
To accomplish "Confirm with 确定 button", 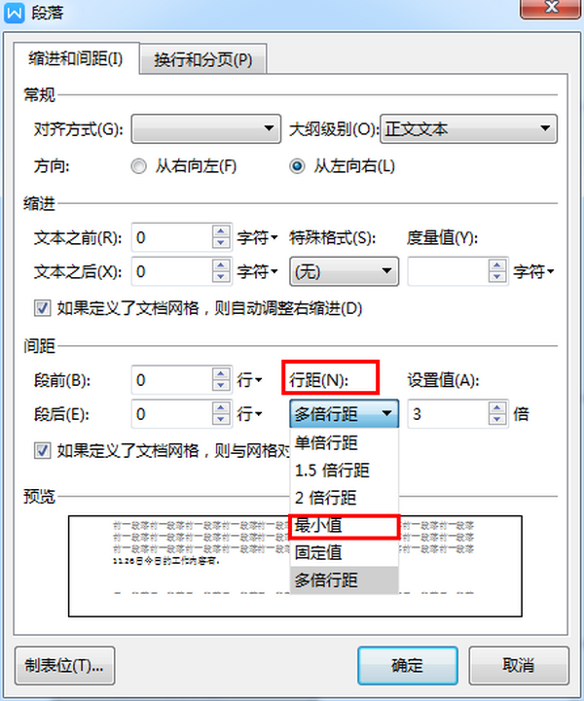I will [x=408, y=666].
